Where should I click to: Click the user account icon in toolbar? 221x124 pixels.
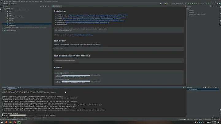tap(161, 4)
